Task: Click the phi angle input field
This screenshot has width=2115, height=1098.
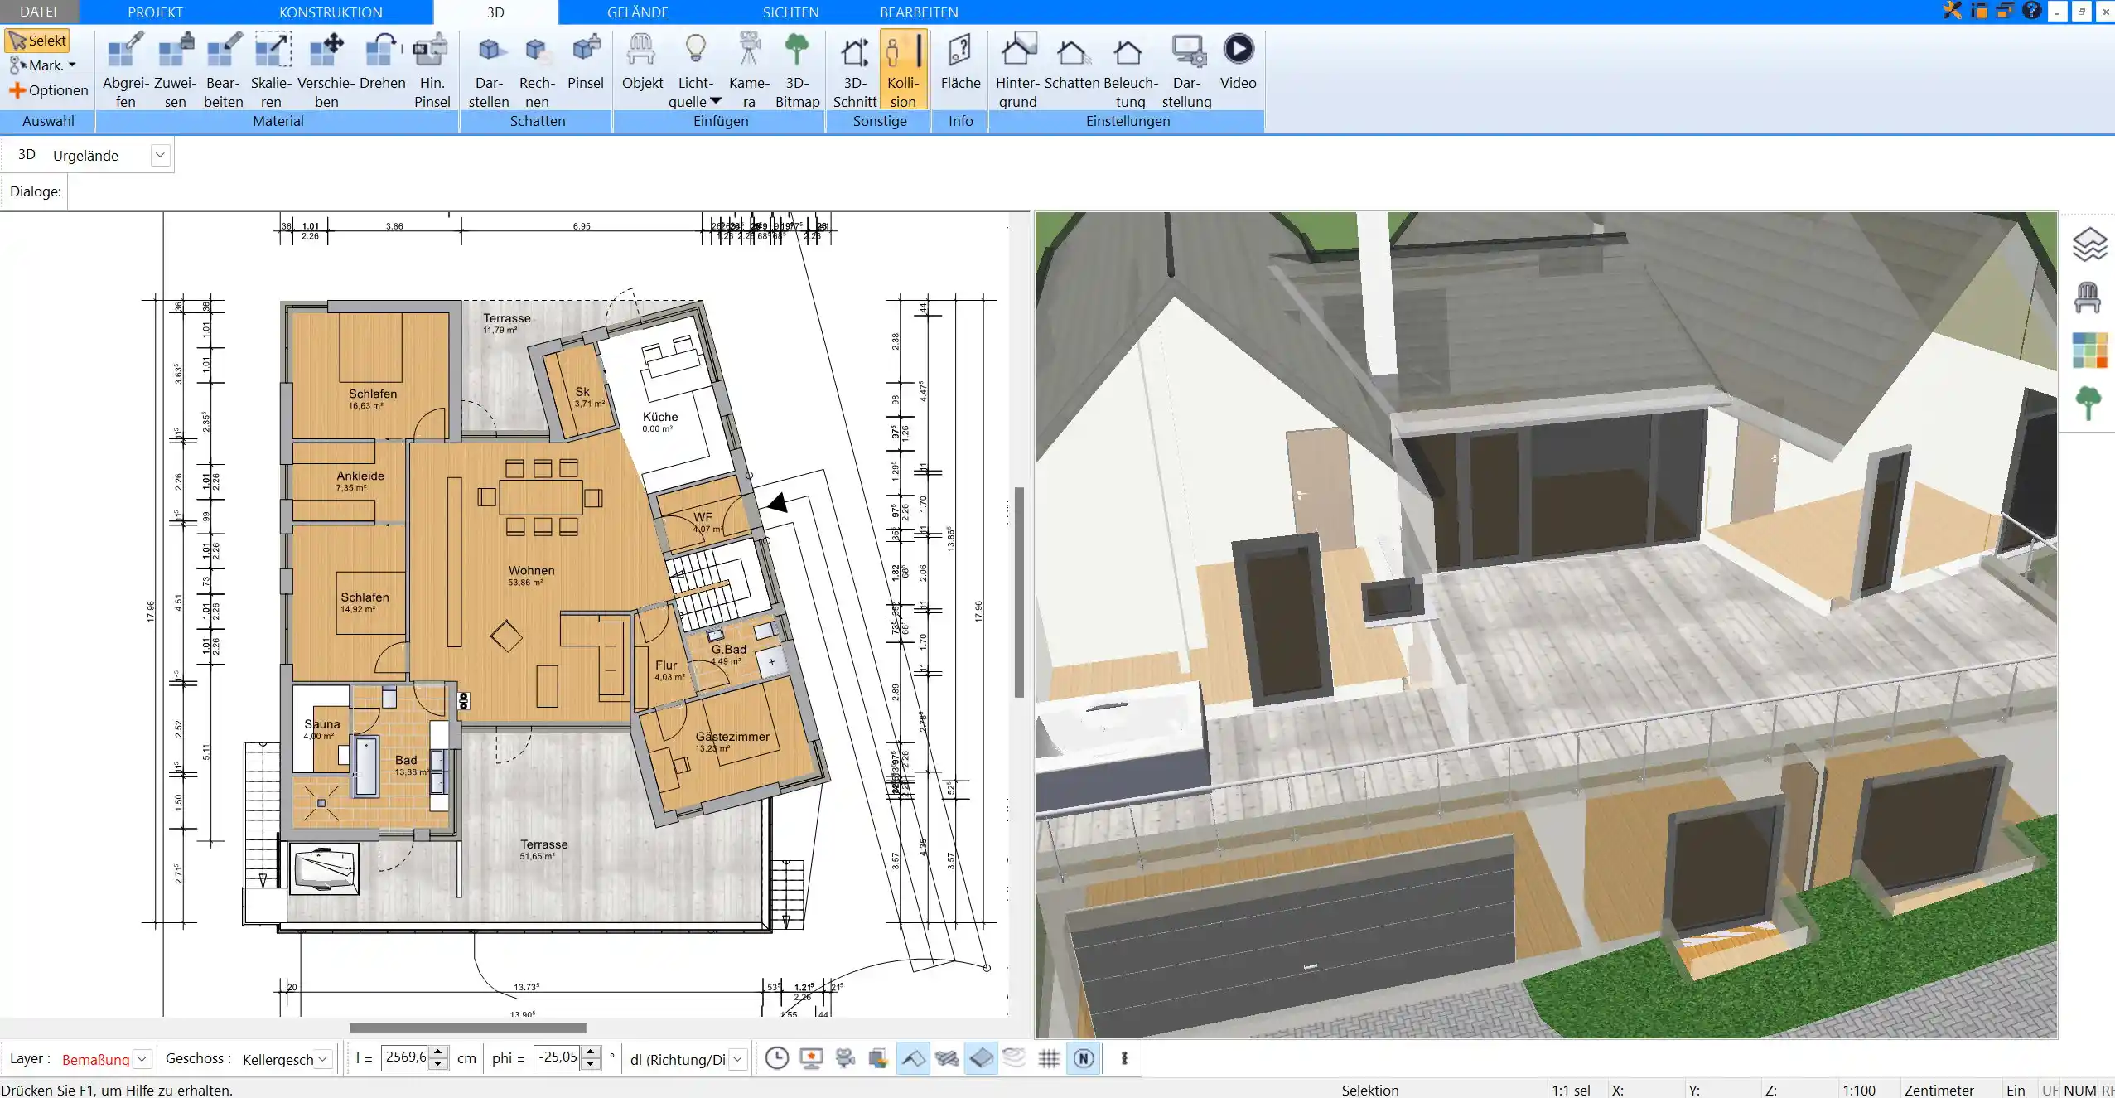Action: coord(559,1059)
